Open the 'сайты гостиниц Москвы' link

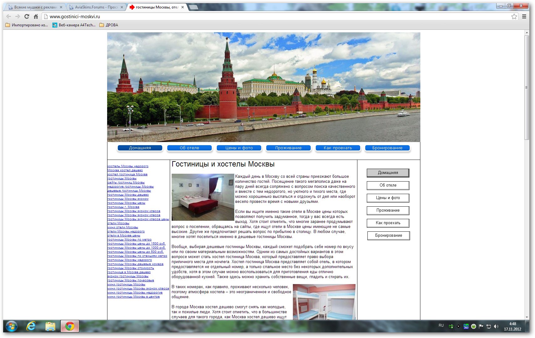126,182
